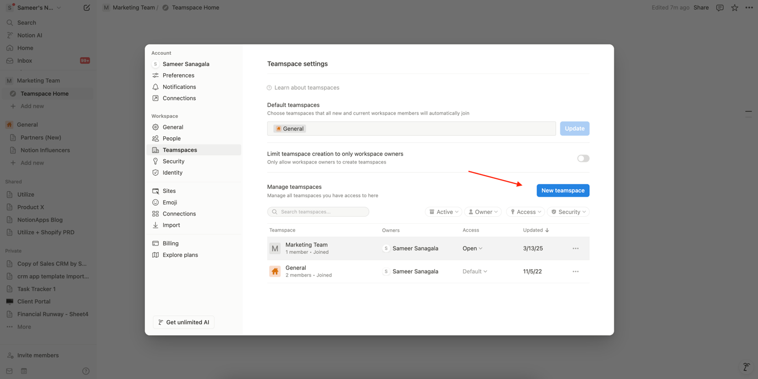This screenshot has height=379, width=758.
Task: Click the Notion AI icon in sidebar
Action: pyautogui.click(x=10, y=35)
